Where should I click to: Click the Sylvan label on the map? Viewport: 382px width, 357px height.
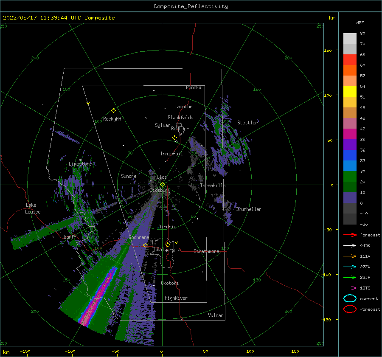(x=163, y=125)
